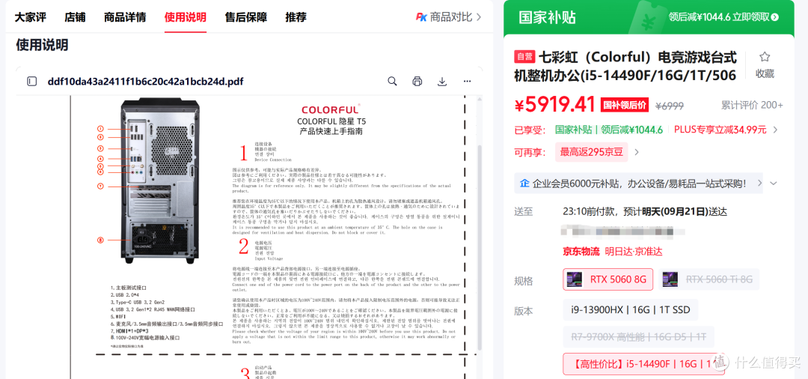This screenshot has width=808, height=379.
Task: Click the 自营 self-operated badge
Action: point(525,57)
